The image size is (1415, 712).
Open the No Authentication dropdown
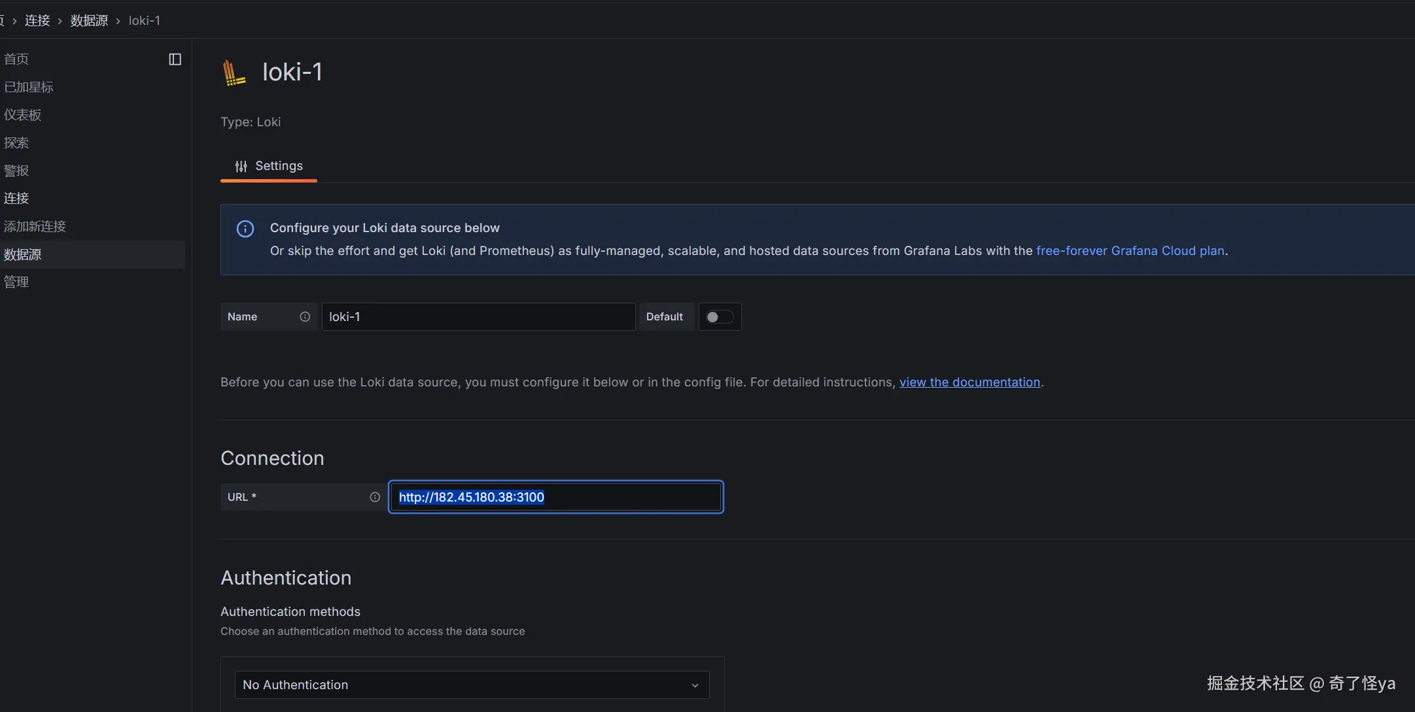click(471, 685)
